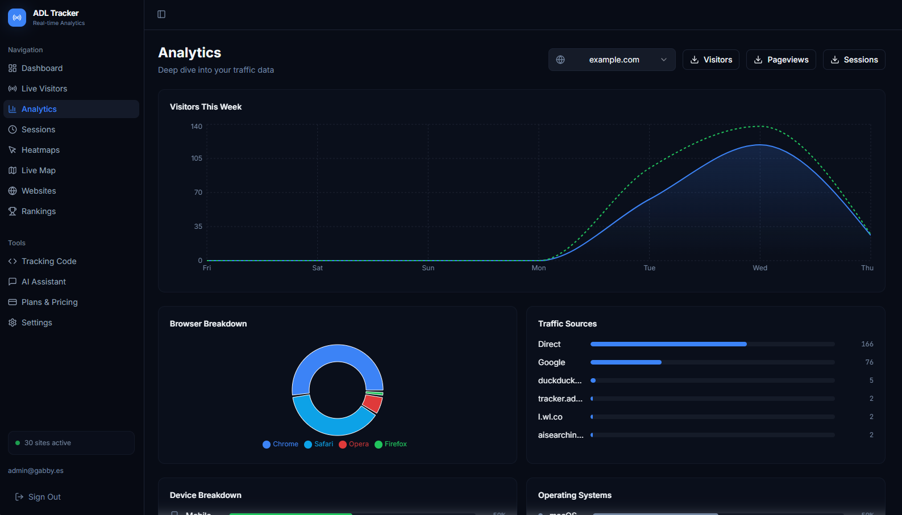Export Visitors data
Viewport: 902px width, 515px height.
click(x=711, y=60)
